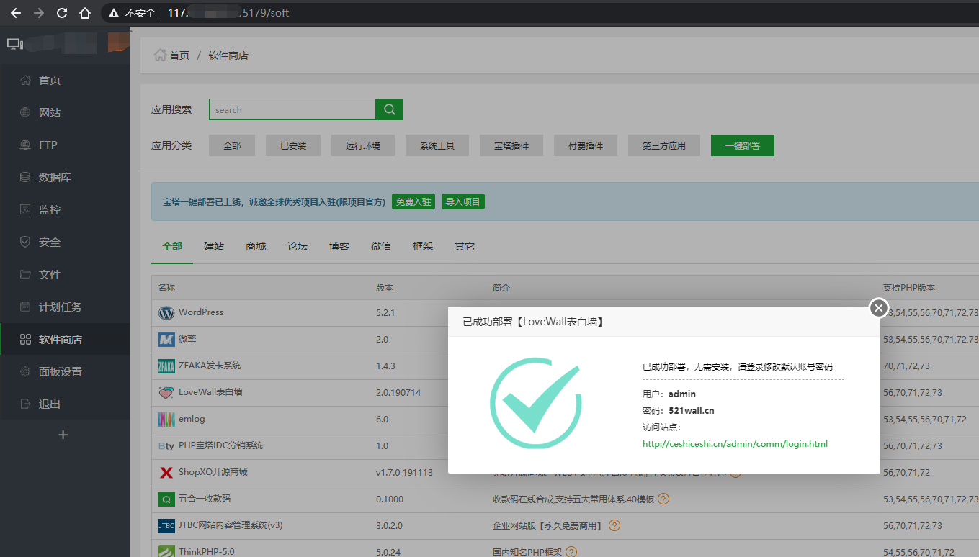Filter apps by 宝塔插件
This screenshot has width=979, height=557.
511,145
